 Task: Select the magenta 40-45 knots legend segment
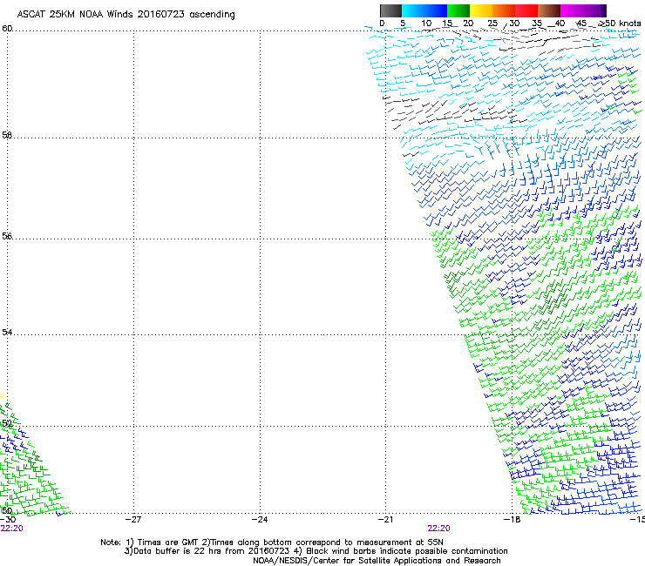click(572, 10)
